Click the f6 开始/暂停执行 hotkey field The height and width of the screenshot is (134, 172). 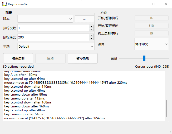pyautogui.click(x=151, y=18)
